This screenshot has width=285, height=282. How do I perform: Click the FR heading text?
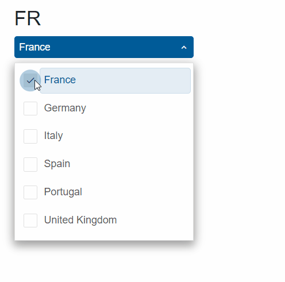pyautogui.click(x=28, y=18)
